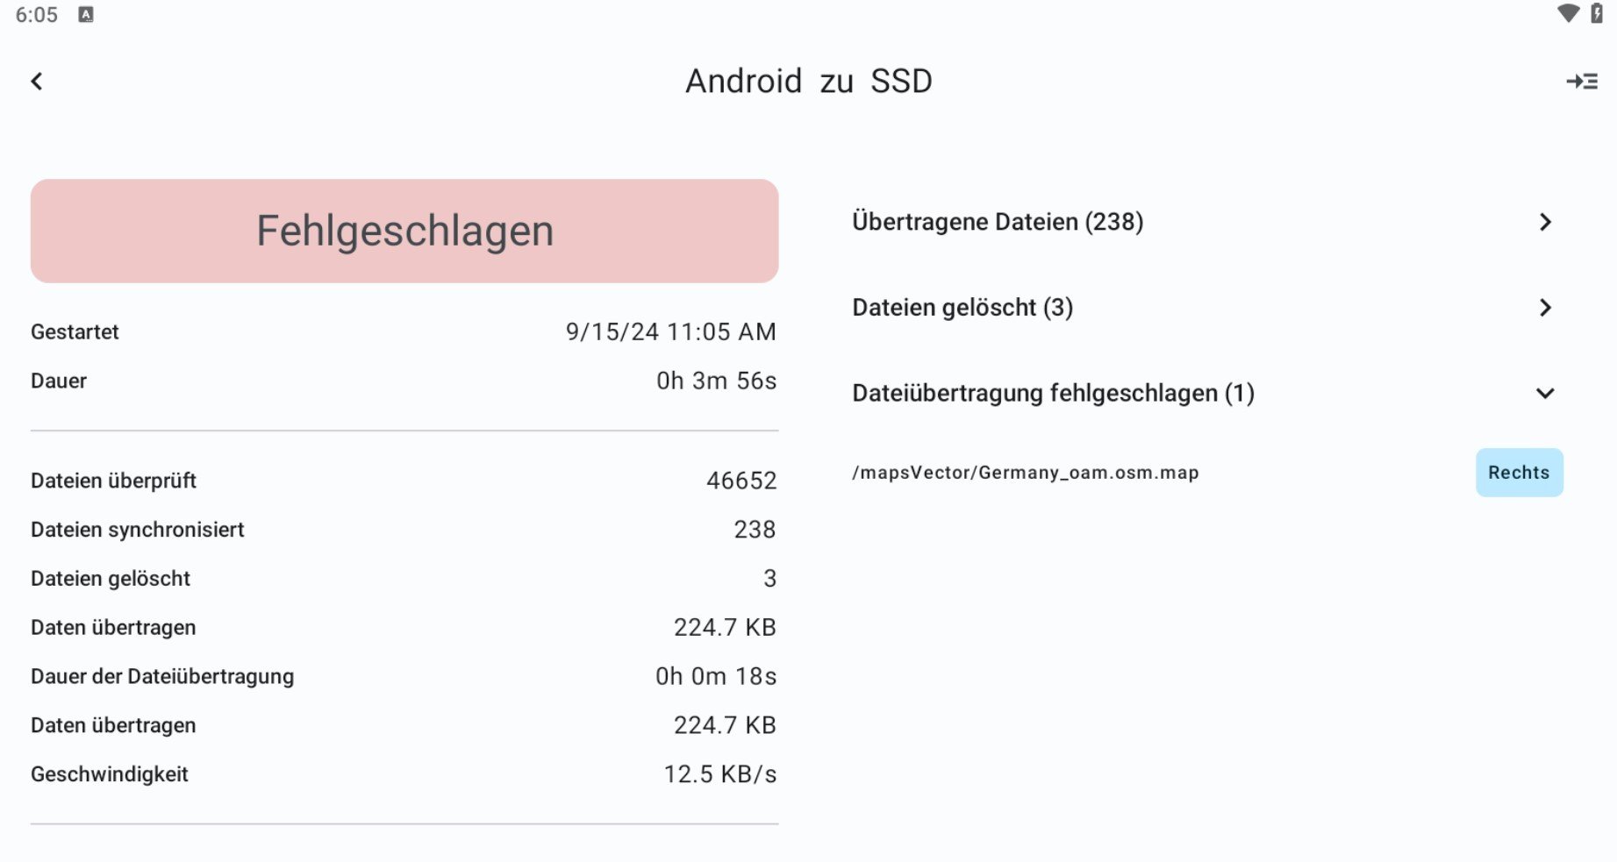
Task: Tap the Fehlgeschlagen status banner
Action: point(404,232)
